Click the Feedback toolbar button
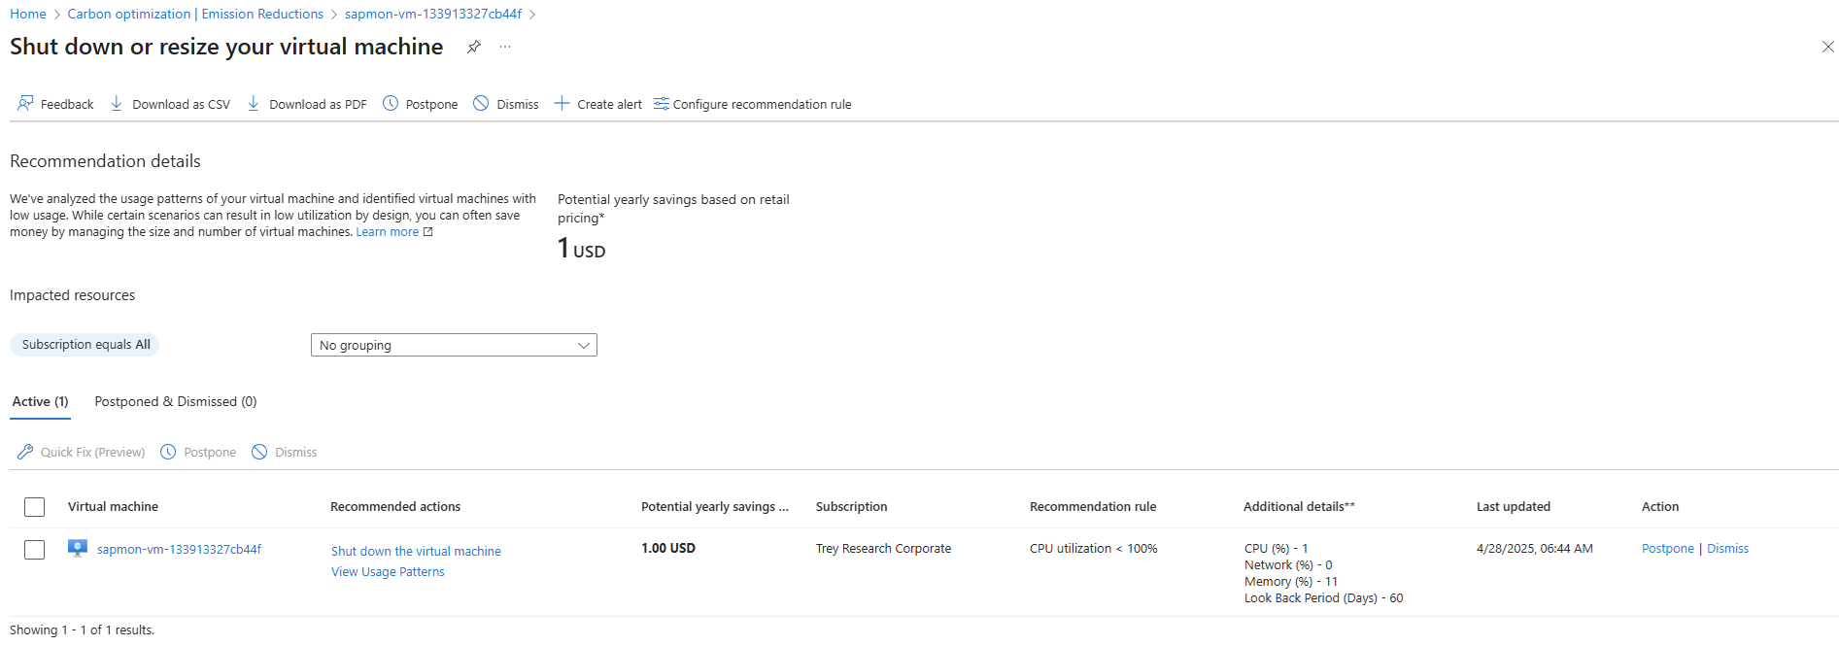 [x=55, y=104]
